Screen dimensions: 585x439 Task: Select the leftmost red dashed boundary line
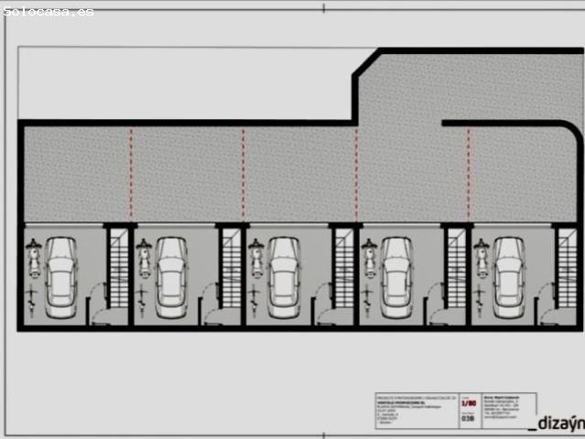coord(131,174)
